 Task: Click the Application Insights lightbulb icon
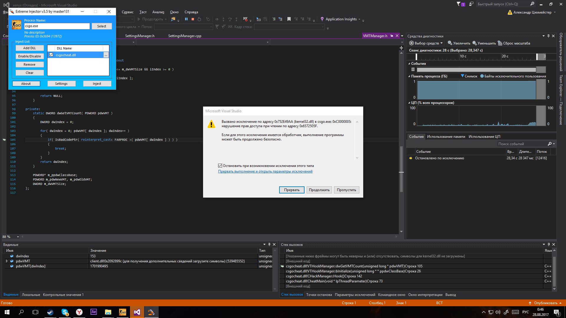coord(322,19)
